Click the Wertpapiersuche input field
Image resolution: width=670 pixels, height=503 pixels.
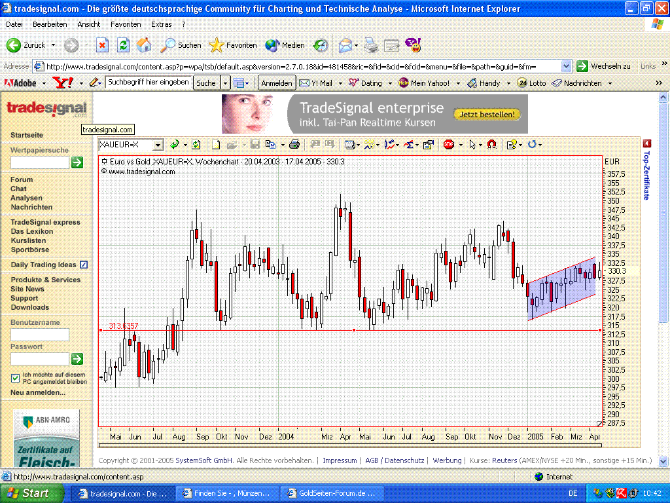(x=40, y=162)
